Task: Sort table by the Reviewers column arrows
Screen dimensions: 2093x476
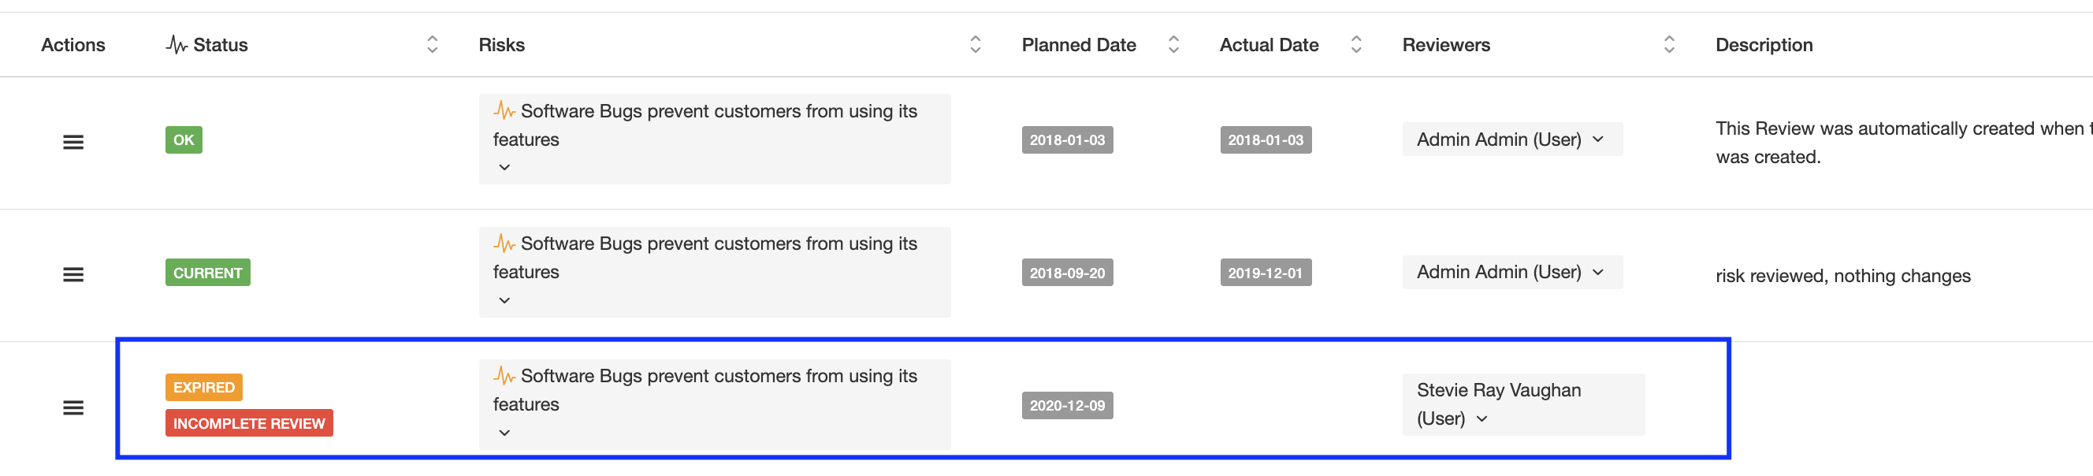Action: pyautogui.click(x=1669, y=45)
